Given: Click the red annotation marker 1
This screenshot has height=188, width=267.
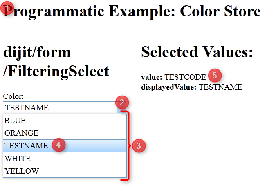Looking at the screenshot, I should point(7,8).
